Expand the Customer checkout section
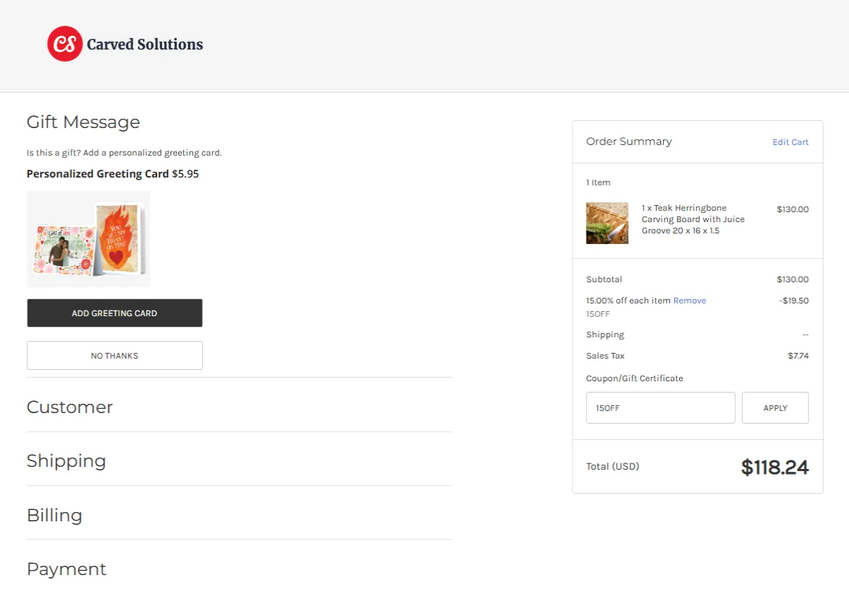Image resolution: width=849 pixels, height=597 pixels. [69, 407]
